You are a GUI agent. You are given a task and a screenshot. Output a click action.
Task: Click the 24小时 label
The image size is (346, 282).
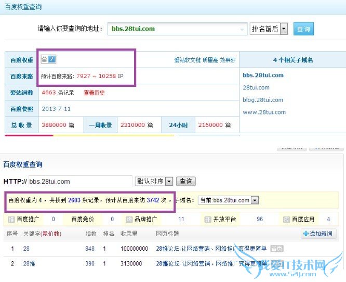[178, 125]
